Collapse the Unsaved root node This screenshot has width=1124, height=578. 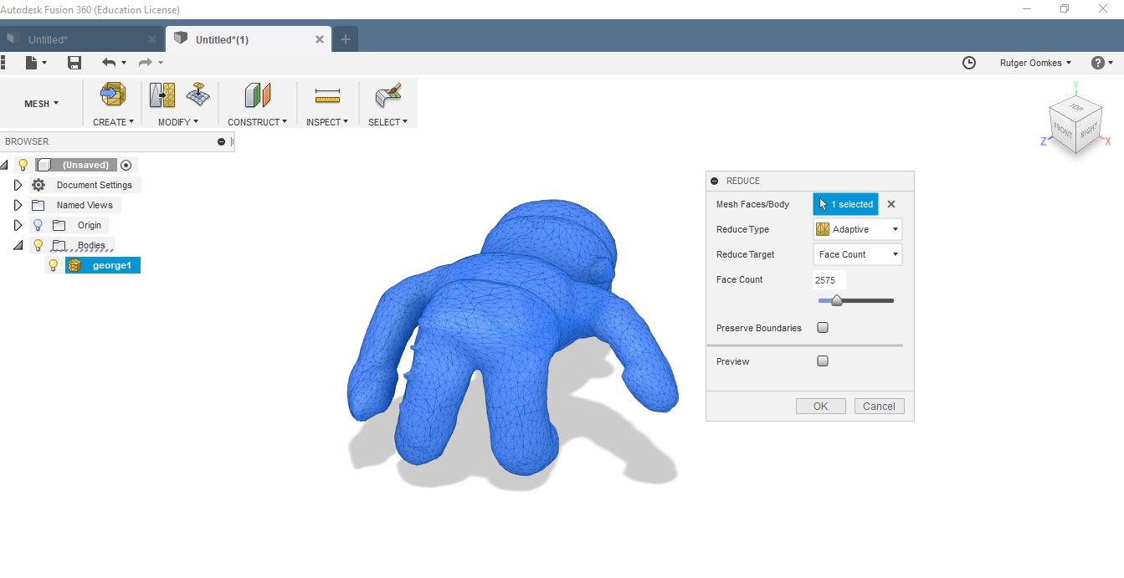[x=5, y=165]
